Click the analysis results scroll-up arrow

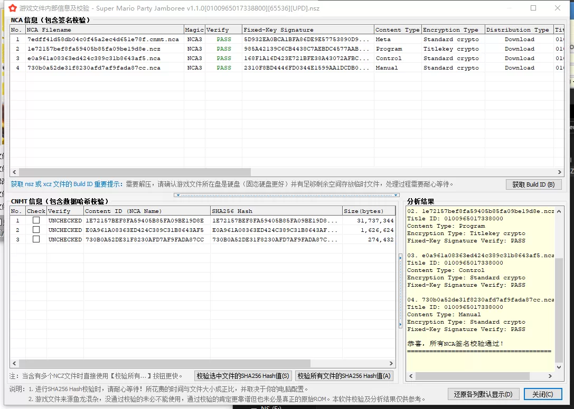[559, 211]
